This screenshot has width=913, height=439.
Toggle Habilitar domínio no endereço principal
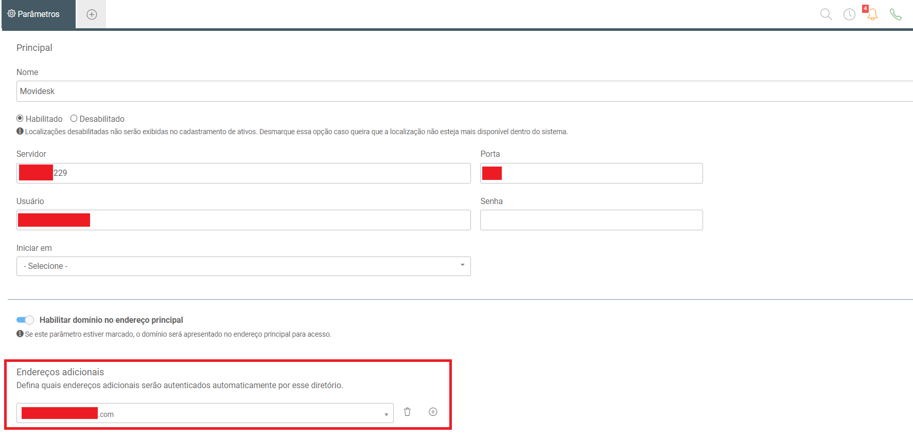tap(25, 320)
